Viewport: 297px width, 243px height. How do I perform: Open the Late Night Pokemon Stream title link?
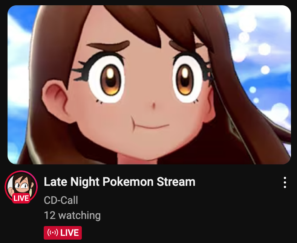point(119,182)
